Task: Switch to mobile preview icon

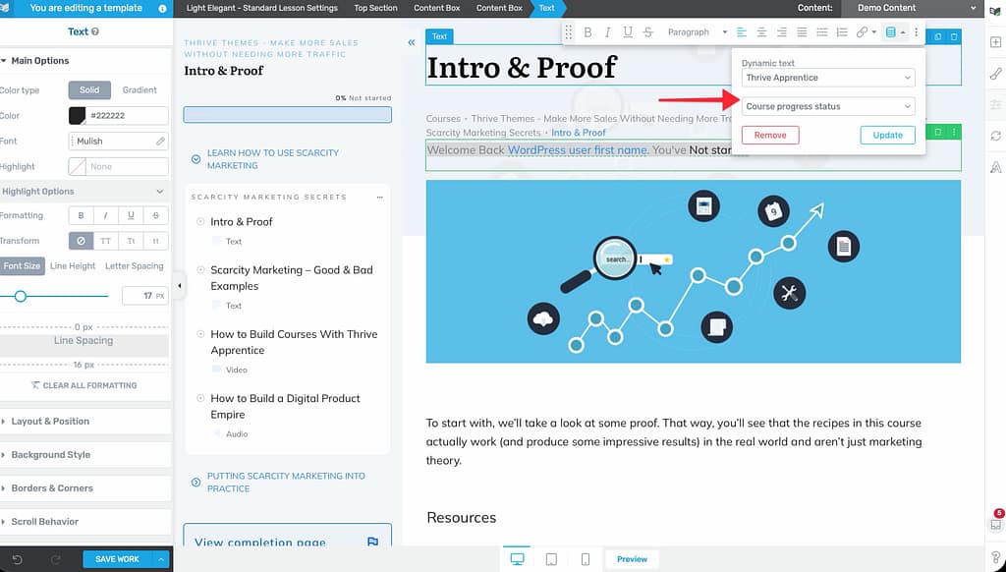Action: click(586, 559)
